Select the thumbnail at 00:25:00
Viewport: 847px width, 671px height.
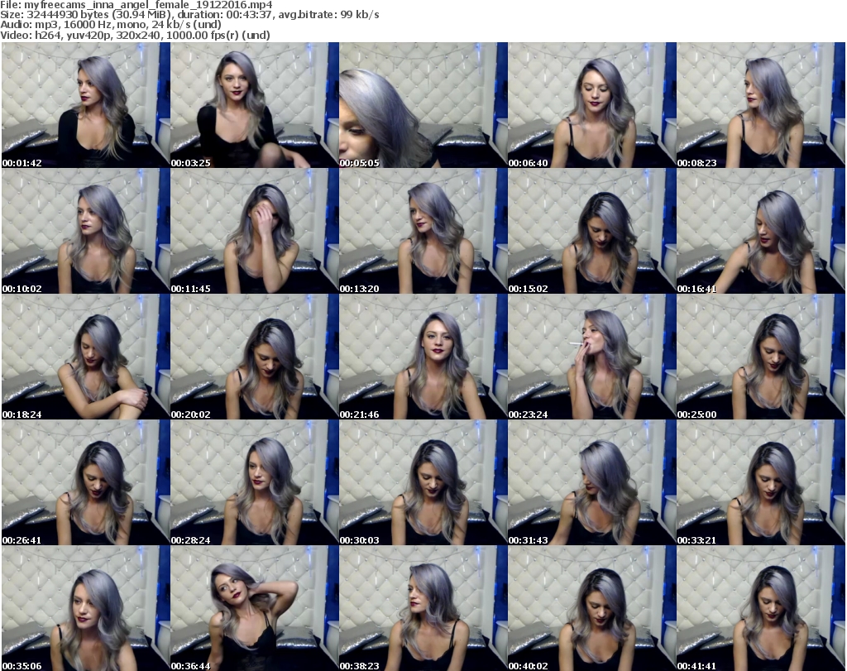pos(761,357)
